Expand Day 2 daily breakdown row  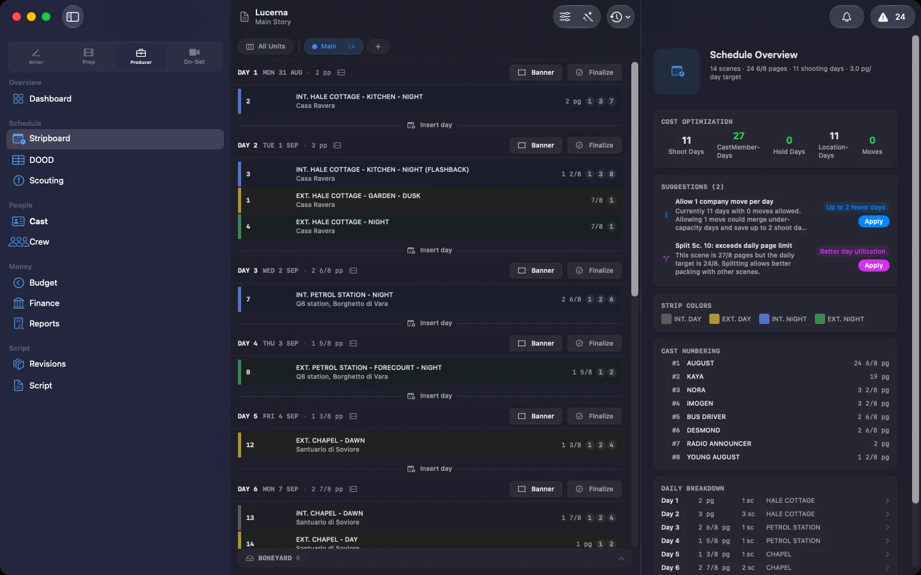pyautogui.click(x=775, y=514)
